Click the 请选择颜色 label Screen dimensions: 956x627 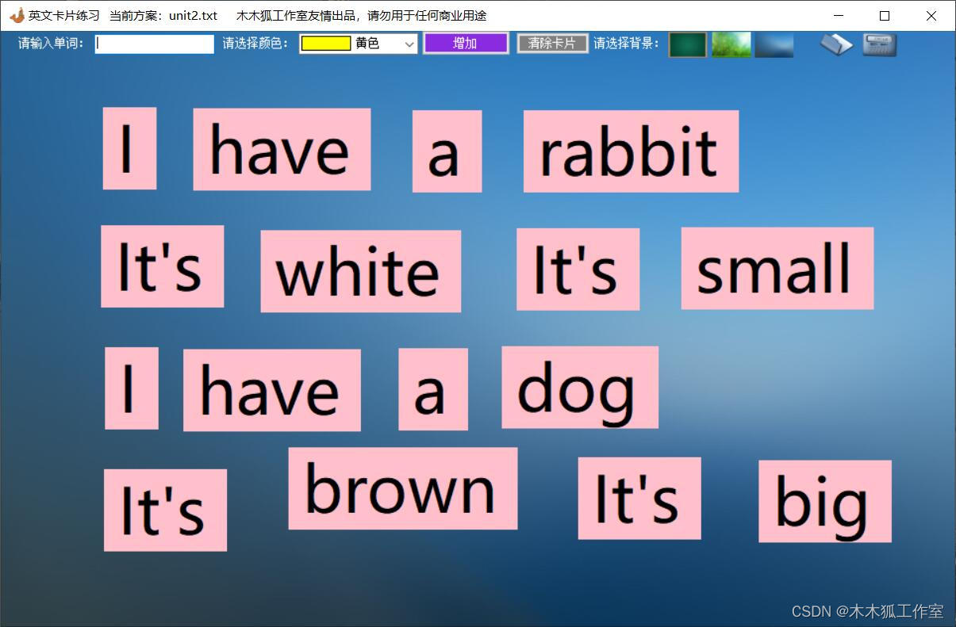coord(256,44)
